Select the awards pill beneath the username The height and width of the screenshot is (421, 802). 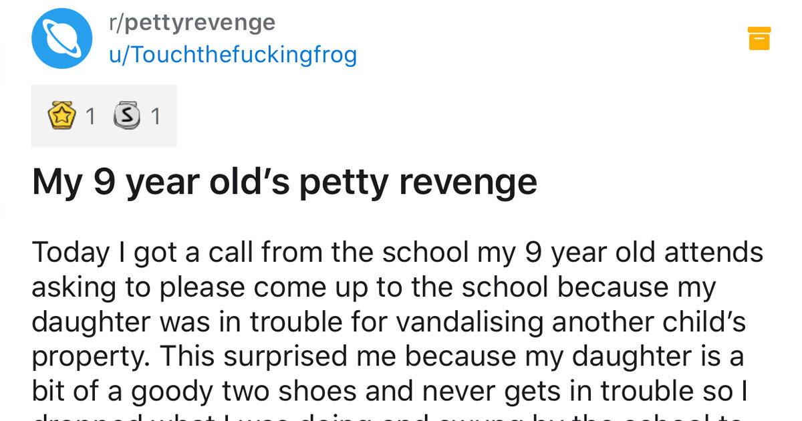[x=104, y=115]
